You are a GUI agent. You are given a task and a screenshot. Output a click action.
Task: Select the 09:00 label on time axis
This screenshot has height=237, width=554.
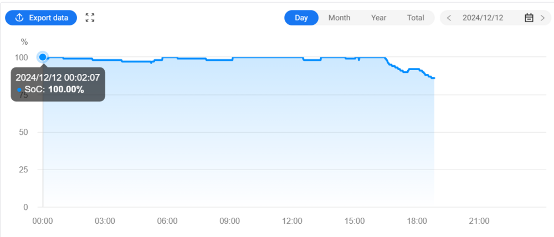click(229, 221)
